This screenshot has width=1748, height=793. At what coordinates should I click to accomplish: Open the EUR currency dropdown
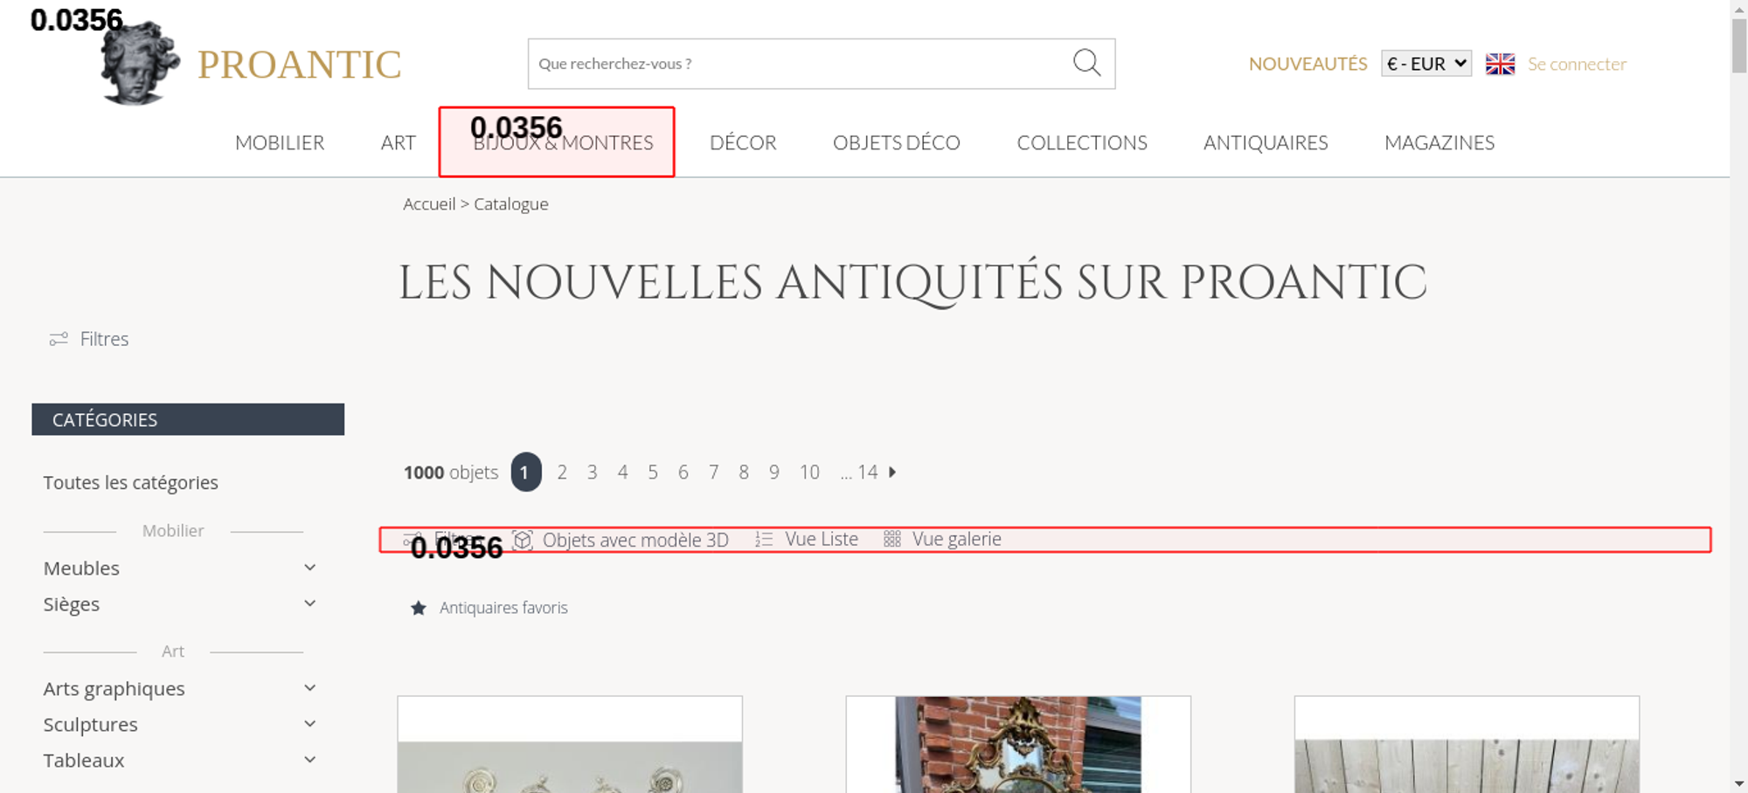tap(1425, 64)
